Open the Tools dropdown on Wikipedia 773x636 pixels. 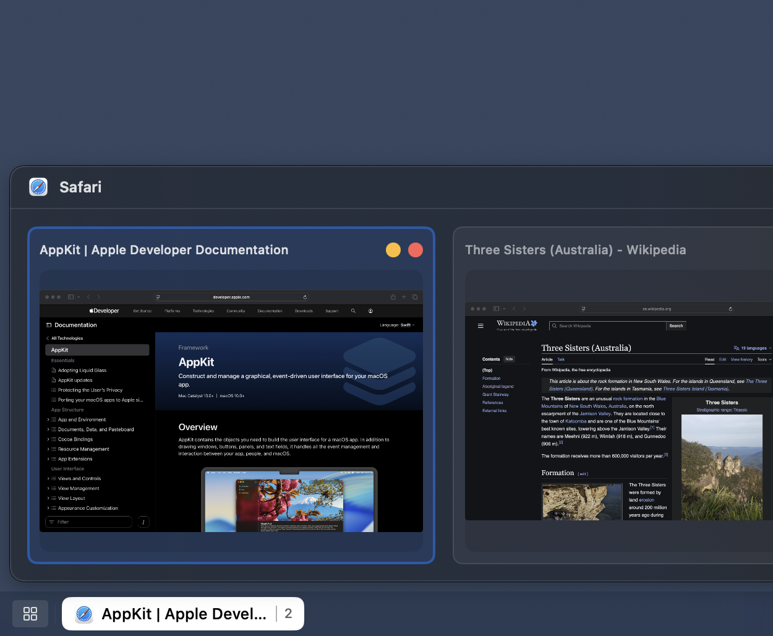point(762,359)
